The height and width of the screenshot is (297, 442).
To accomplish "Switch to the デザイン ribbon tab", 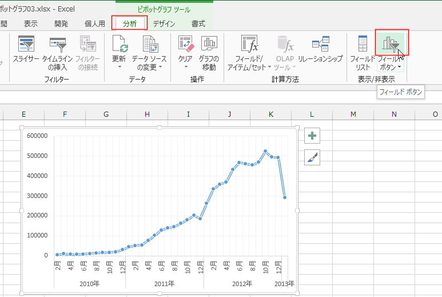I will click(164, 23).
